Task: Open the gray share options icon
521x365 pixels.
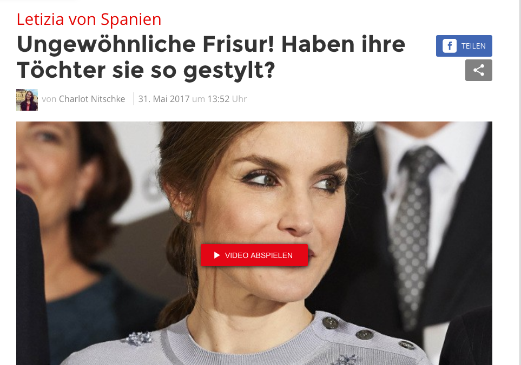Action: point(478,70)
